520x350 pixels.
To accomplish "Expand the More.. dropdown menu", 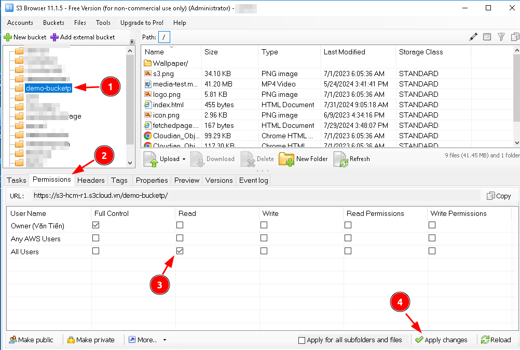I will tap(165, 340).
